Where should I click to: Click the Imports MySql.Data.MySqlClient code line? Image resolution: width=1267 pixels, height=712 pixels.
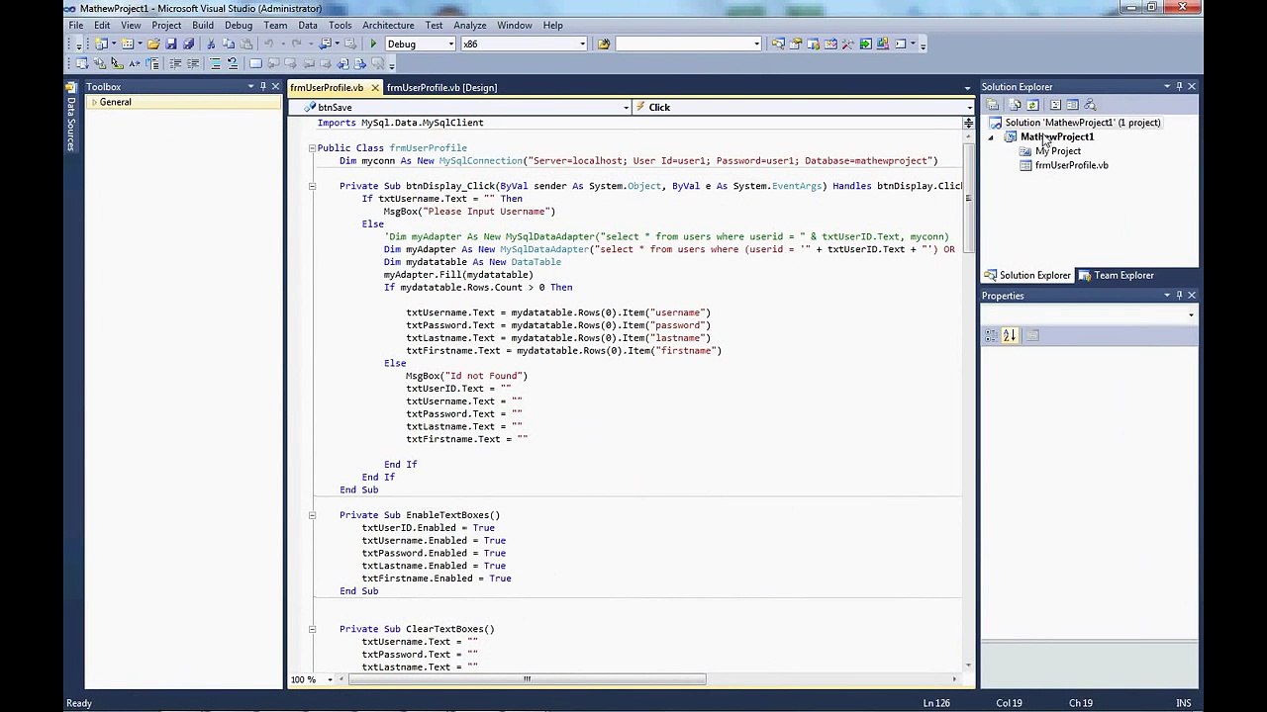click(x=400, y=123)
